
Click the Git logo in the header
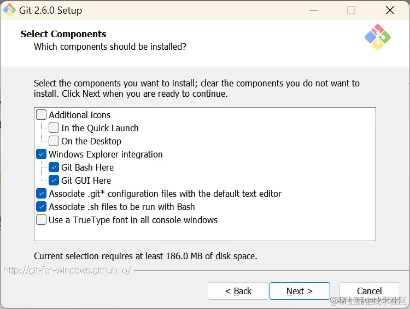click(x=378, y=37)
